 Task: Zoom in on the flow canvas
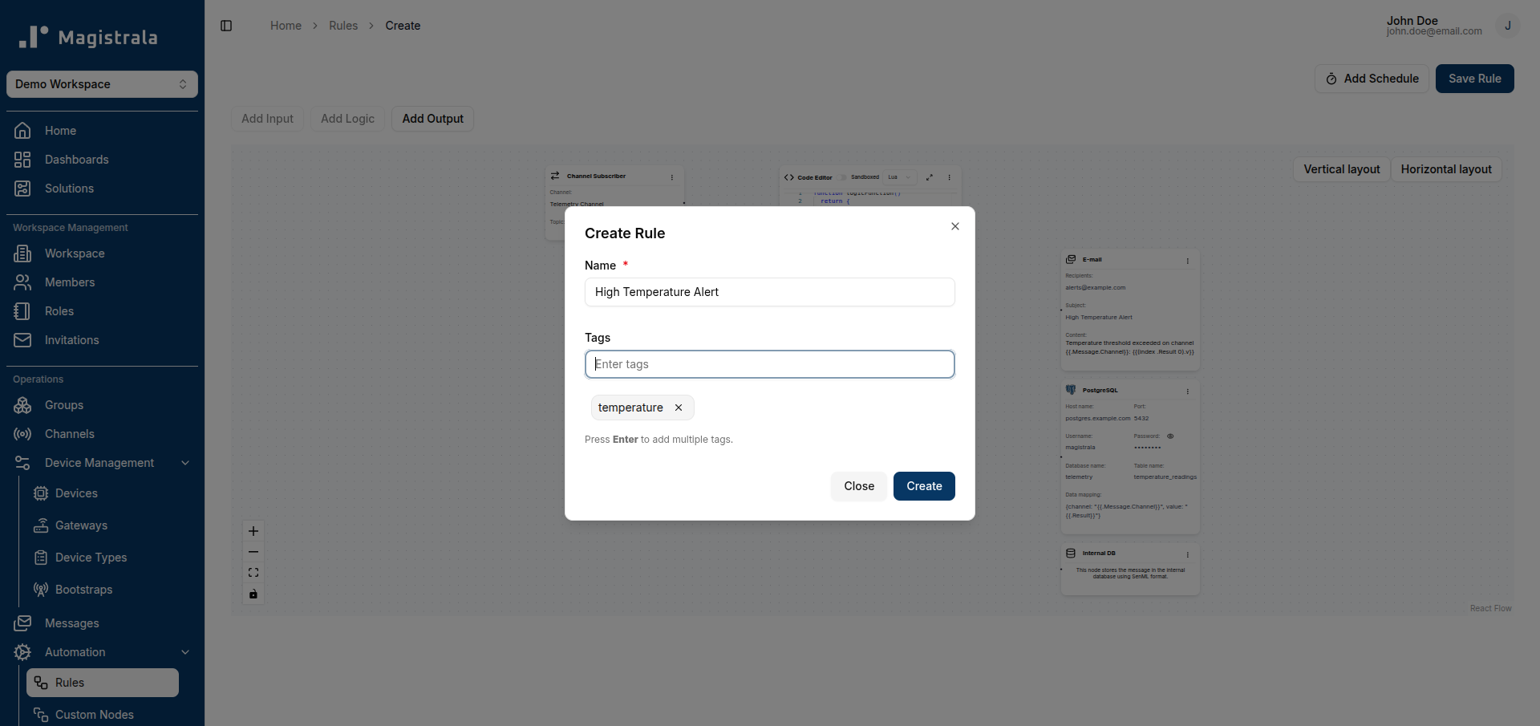[253, 531]
